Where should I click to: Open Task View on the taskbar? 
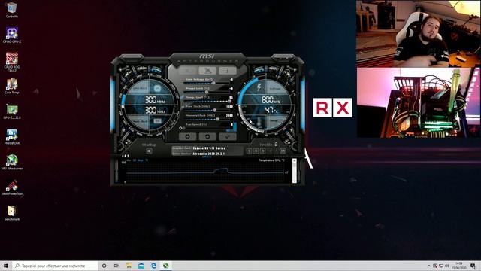coord(116,266)
